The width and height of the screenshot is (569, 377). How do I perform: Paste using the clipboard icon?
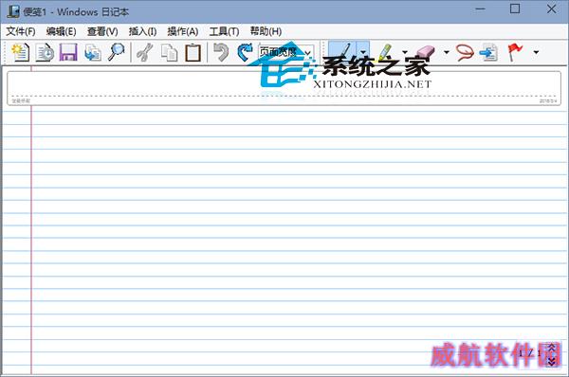coord(193,52)
